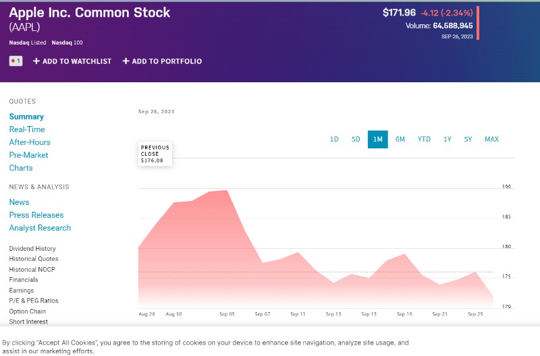
Task: Click the chart peak near Sep 05
Action: point(227,190)
